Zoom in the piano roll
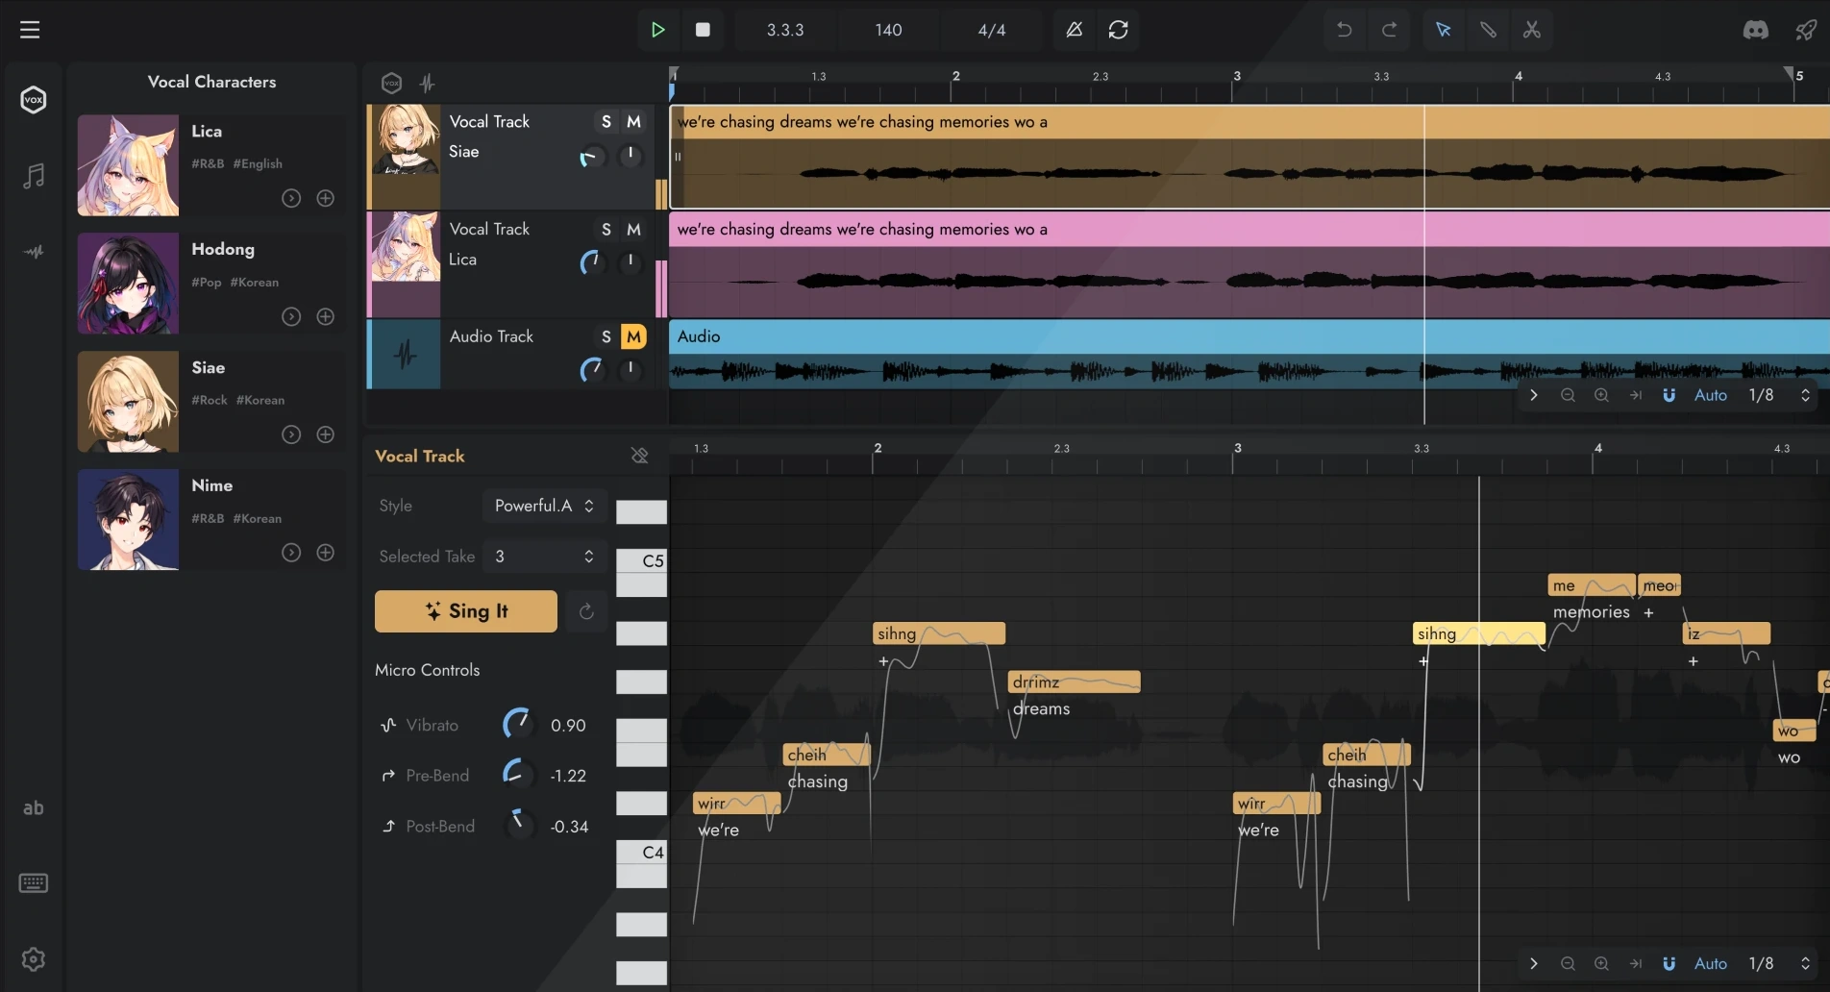 coord(1601,963)
